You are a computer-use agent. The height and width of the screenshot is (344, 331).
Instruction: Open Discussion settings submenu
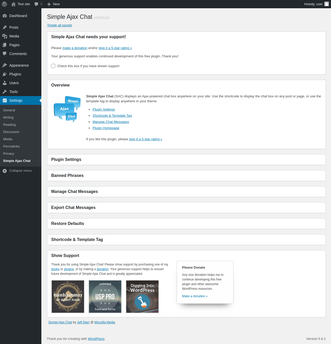coord(21,132)
